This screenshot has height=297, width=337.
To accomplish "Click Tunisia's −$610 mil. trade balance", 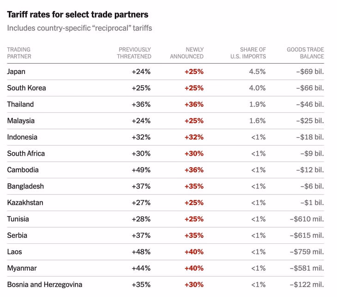I will (x=307, y=219).
